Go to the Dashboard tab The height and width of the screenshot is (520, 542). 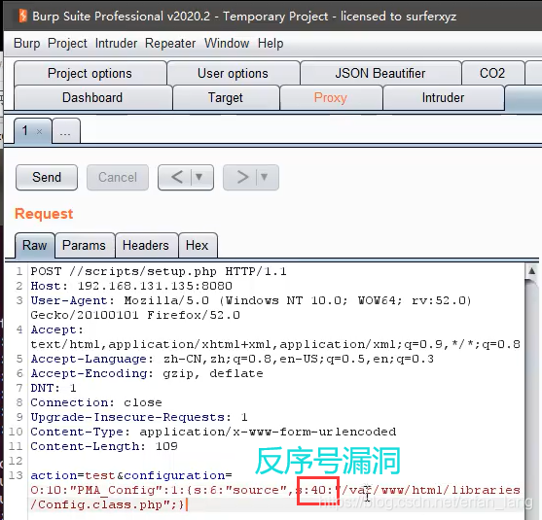pyautogui.click(x=92, y=98)
